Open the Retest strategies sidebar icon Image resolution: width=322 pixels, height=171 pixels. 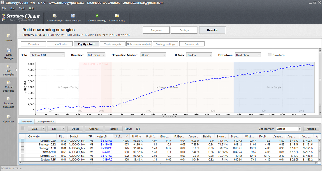pos(9,83)
